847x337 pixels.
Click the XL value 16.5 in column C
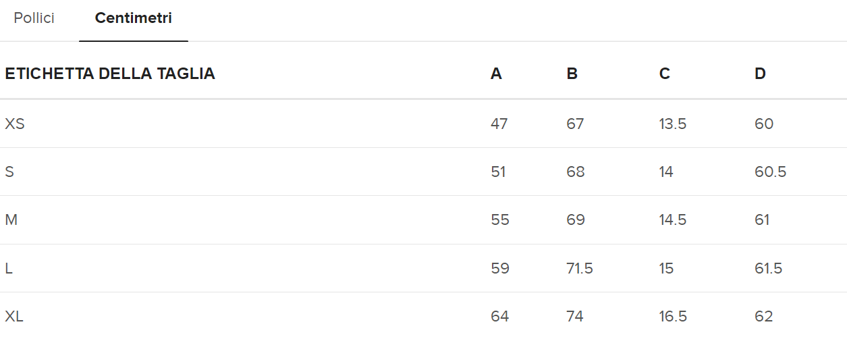tap(673, 316)
